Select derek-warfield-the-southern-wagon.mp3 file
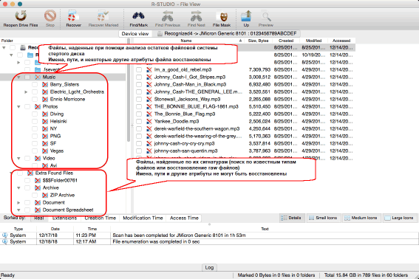The image size is (419, 279). click(197, 128)
